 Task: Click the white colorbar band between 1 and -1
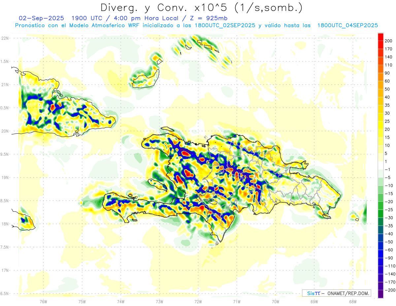point(380,165)
